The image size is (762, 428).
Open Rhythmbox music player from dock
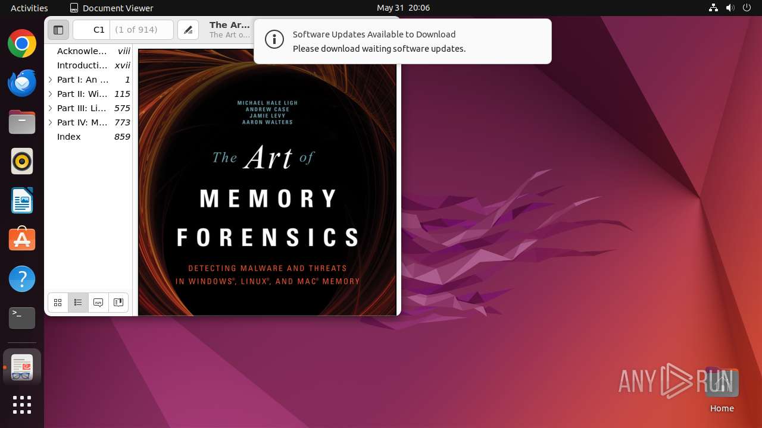tap(22, 162)
